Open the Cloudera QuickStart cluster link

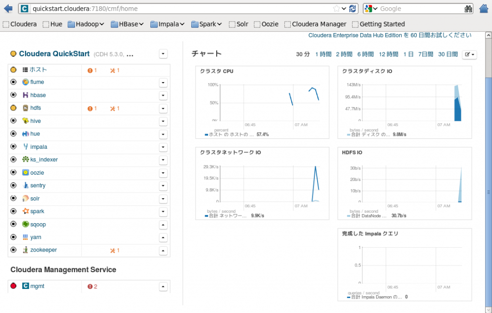pyautogui.click(x=54, y=54)
